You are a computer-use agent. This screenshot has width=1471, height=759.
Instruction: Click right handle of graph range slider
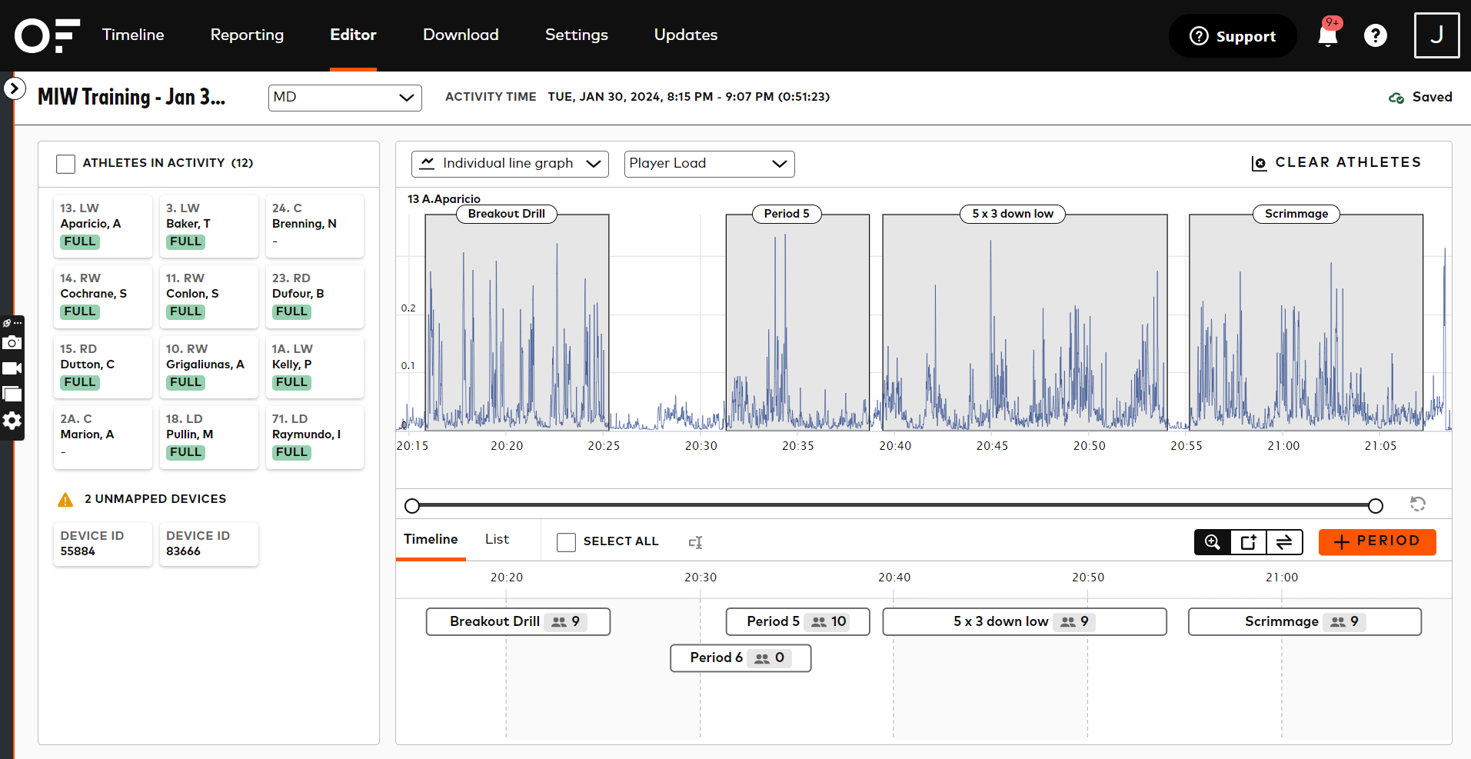pyautogui.click(x=1376, y=506)
